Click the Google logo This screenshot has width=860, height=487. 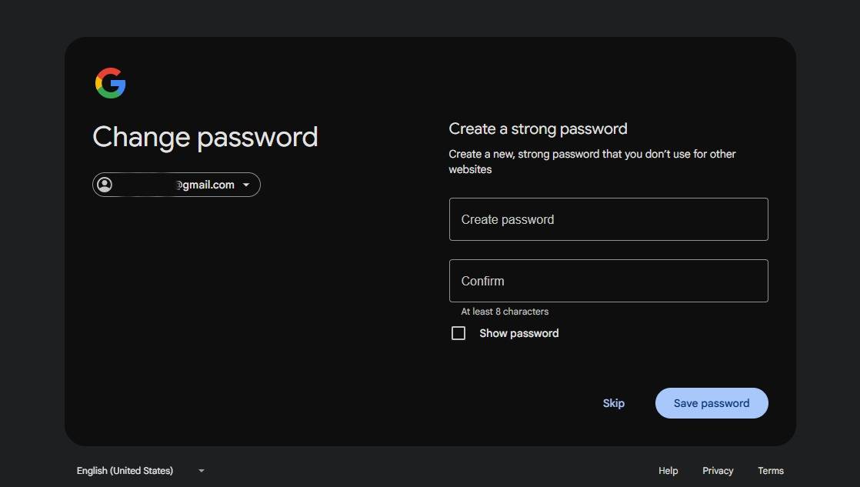110,83
